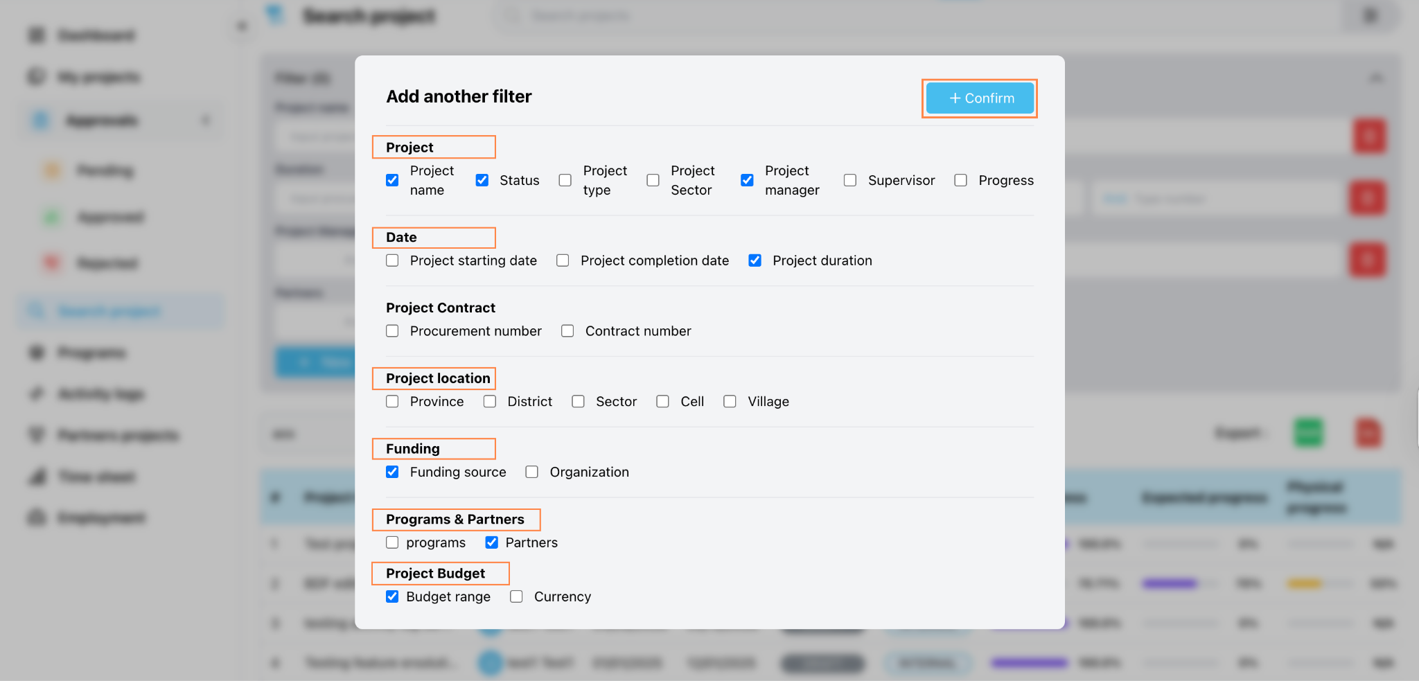This screenshot has height=681, width=1419.
Task: Select Project completion date checkbox
Action: pyautogui.click(x=563, y=260)
